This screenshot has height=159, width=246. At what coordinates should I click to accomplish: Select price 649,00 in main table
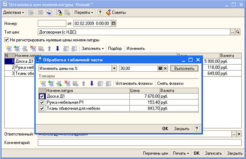[x=211, y=73]
